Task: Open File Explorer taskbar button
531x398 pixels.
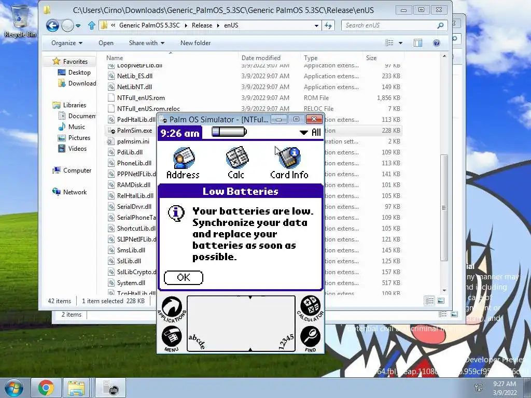Action: pos(77,388)
